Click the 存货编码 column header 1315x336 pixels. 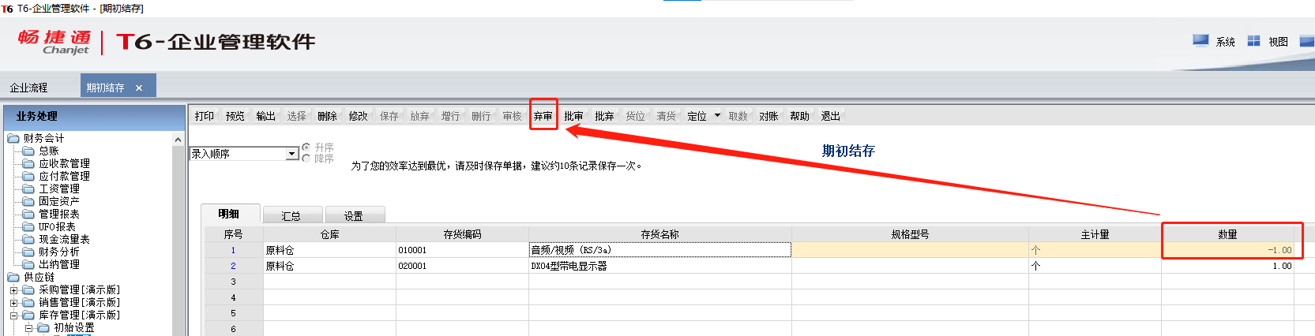click(x=463, y=234)
